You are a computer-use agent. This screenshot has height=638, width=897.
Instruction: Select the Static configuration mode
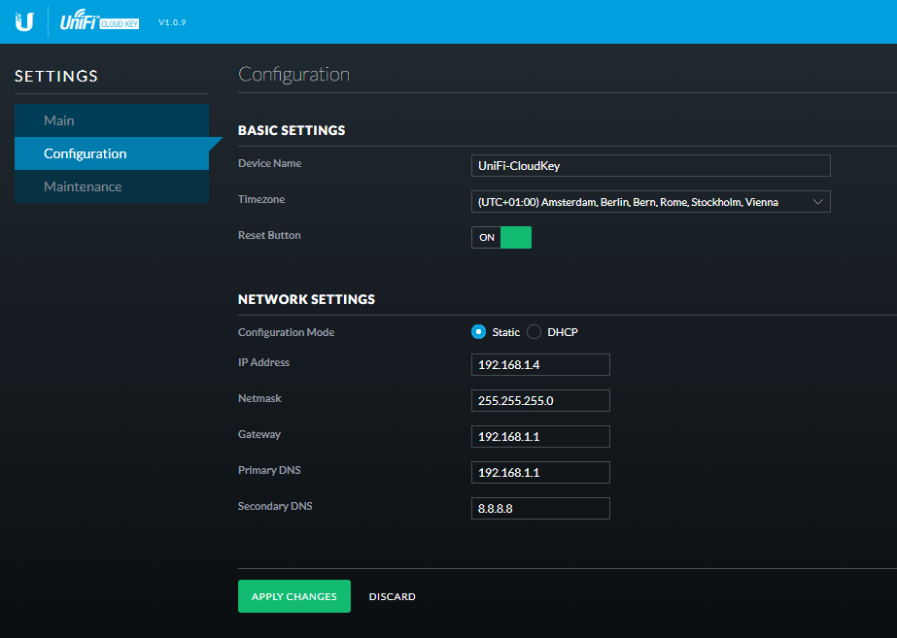click(x=478, y=332)
